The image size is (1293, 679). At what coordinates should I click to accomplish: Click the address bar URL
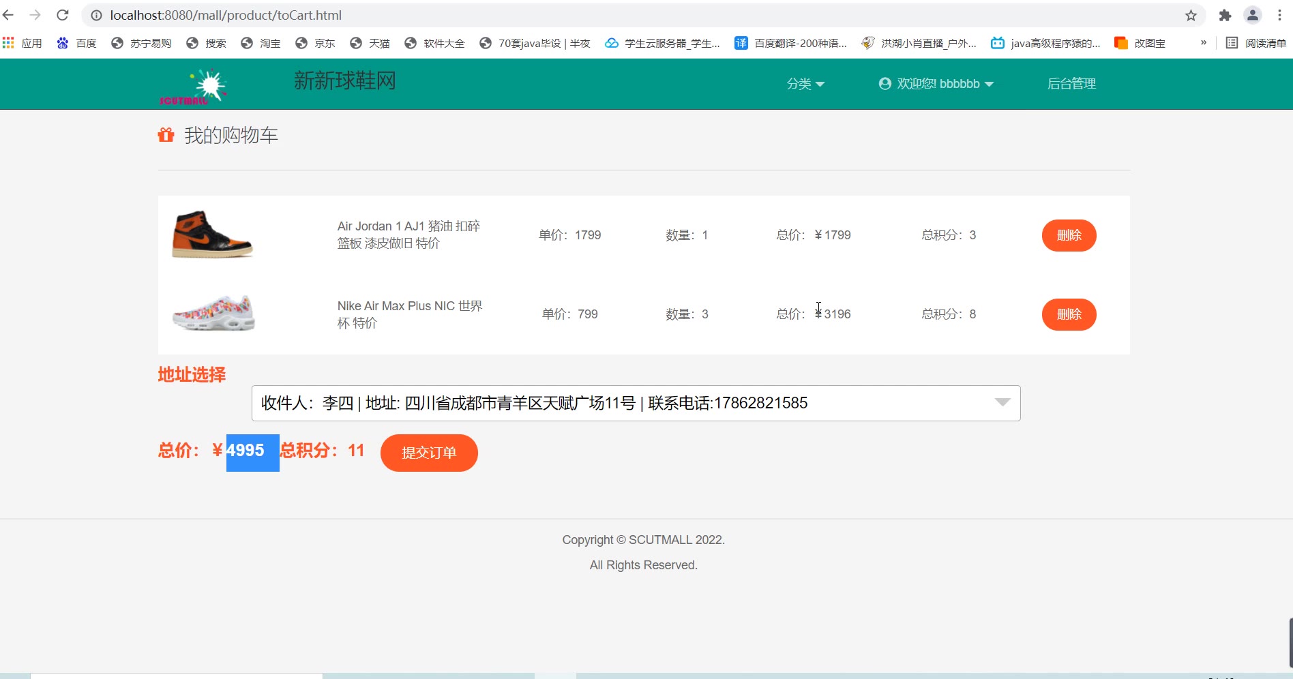pos(226,15)
